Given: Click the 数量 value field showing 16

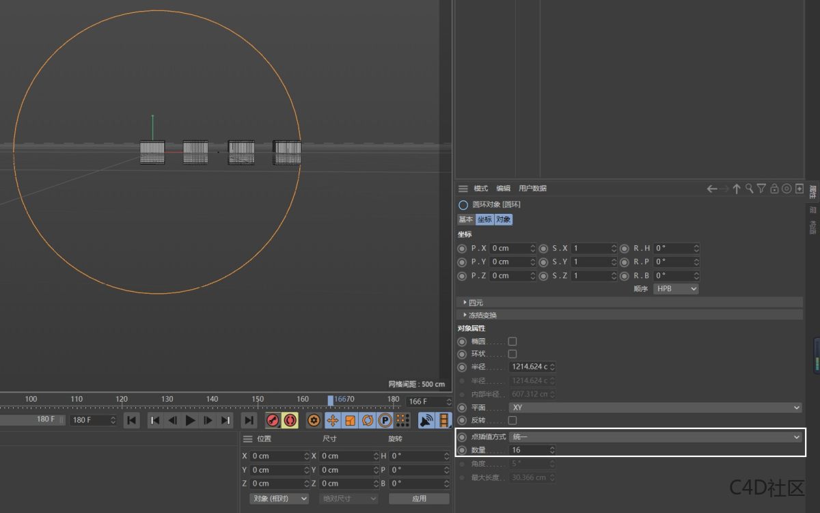Looking at the screenshot, I should [528, 449].
